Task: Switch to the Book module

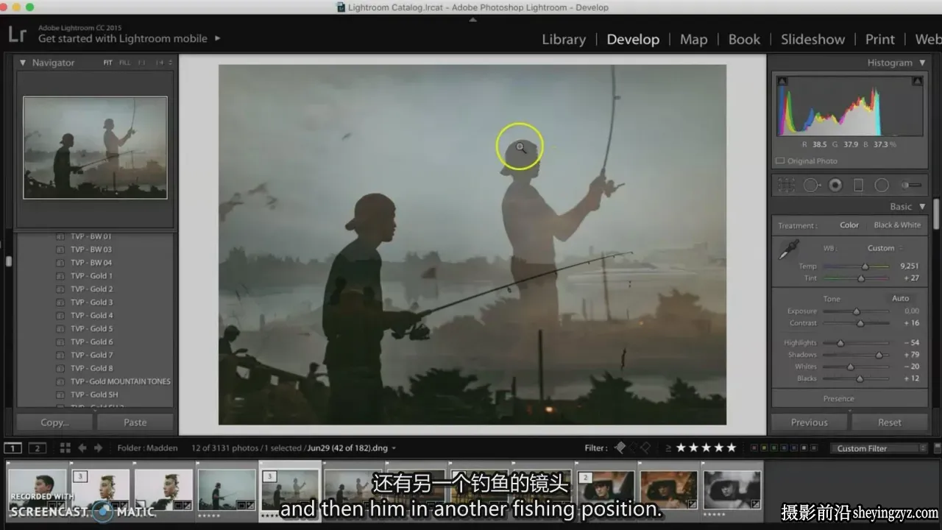Action: click(x=744, y=40)
